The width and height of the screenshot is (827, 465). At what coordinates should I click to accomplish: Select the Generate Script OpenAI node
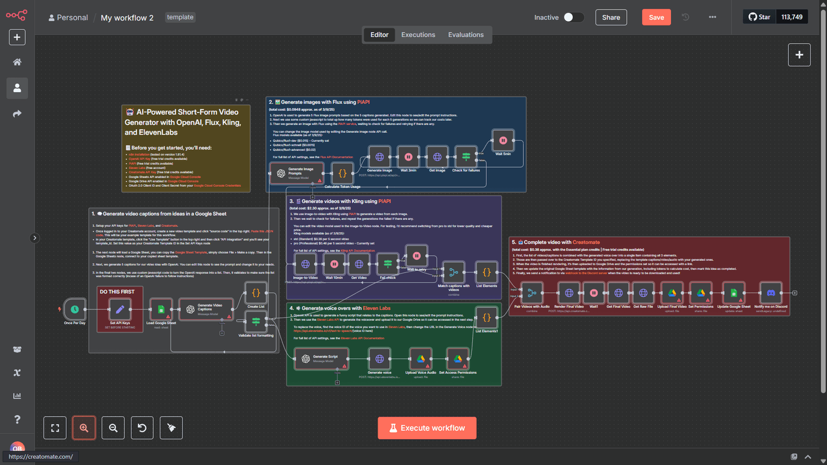[321, 359]
